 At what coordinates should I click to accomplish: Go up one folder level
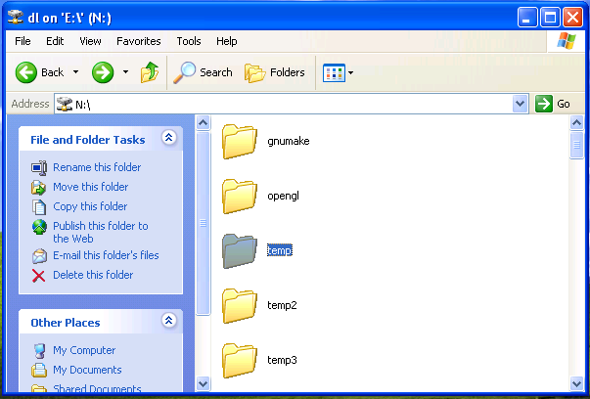point(150,72)
